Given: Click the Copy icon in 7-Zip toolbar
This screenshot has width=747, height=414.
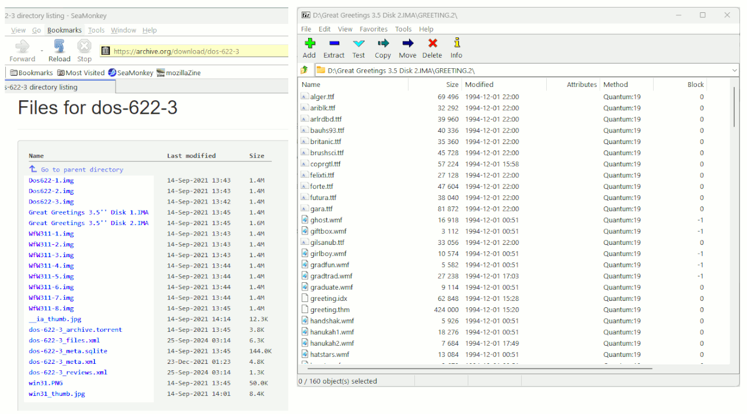Looking at the screenshot, I should coord(383,43).
